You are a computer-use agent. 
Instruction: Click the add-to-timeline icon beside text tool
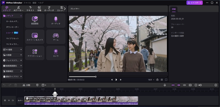pyautogui.click(x=53, y=85)
